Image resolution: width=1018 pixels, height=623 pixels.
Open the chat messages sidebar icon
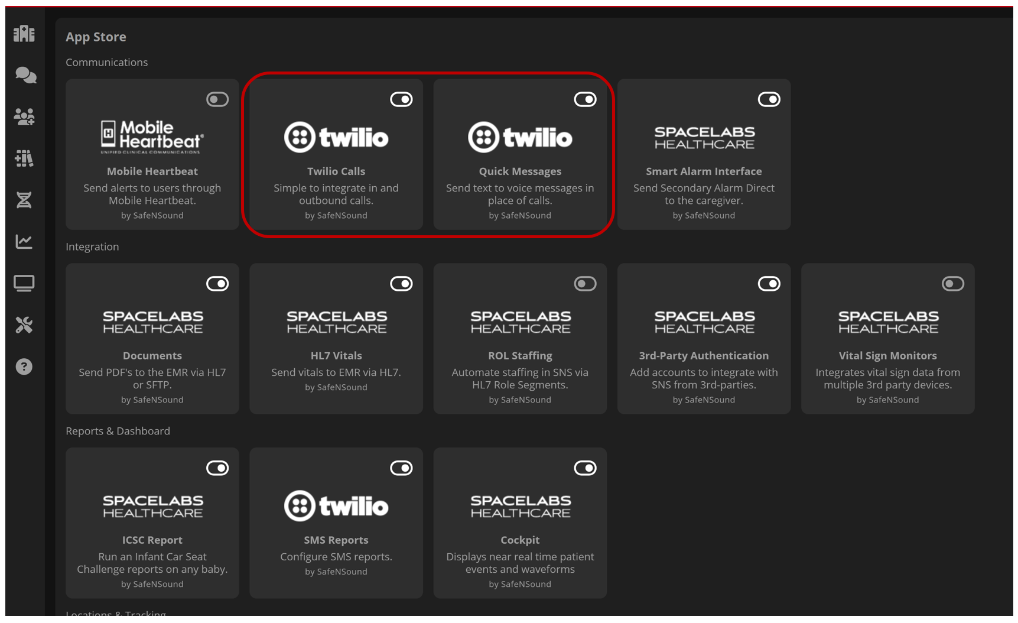click(25, 75)
